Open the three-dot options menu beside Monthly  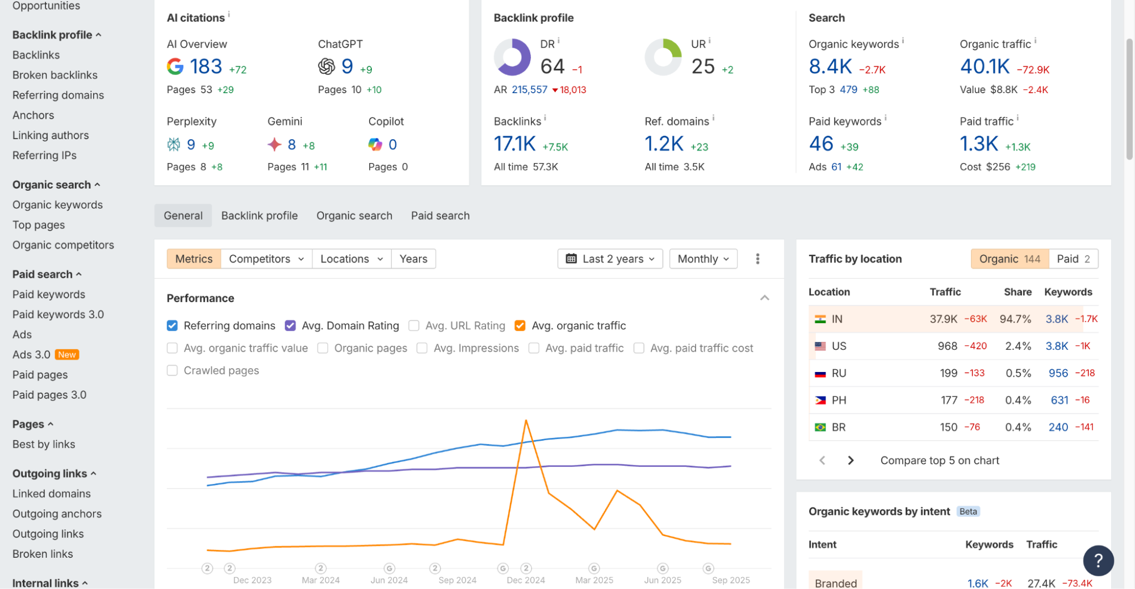(x=757, y=258)
